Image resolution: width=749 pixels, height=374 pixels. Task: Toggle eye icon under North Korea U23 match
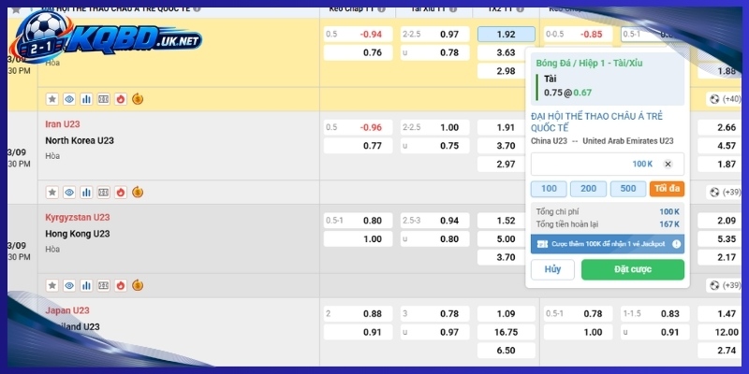click(69, 193)
